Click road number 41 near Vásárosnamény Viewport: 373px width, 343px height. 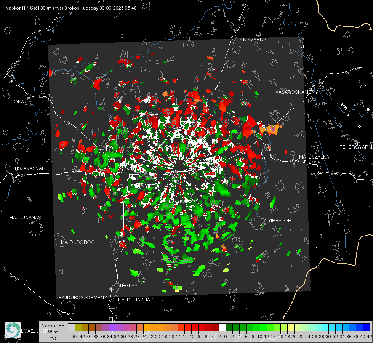290,111
